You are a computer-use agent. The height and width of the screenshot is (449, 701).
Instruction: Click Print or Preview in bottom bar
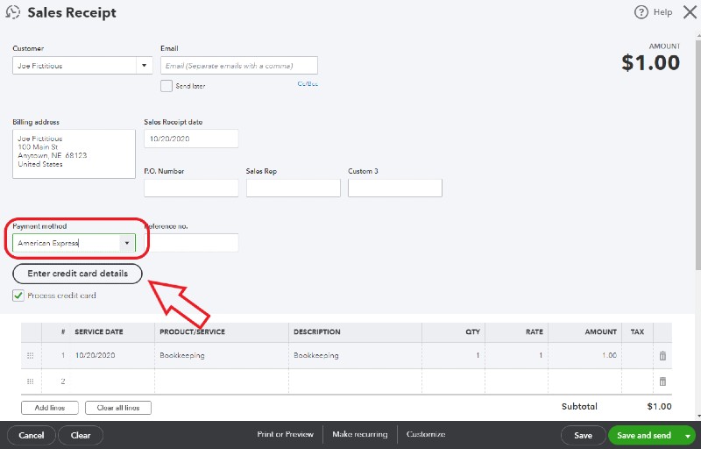(285, 435)
